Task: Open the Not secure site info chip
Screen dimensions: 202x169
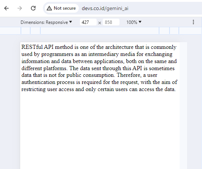Action: tap(62, 8)
